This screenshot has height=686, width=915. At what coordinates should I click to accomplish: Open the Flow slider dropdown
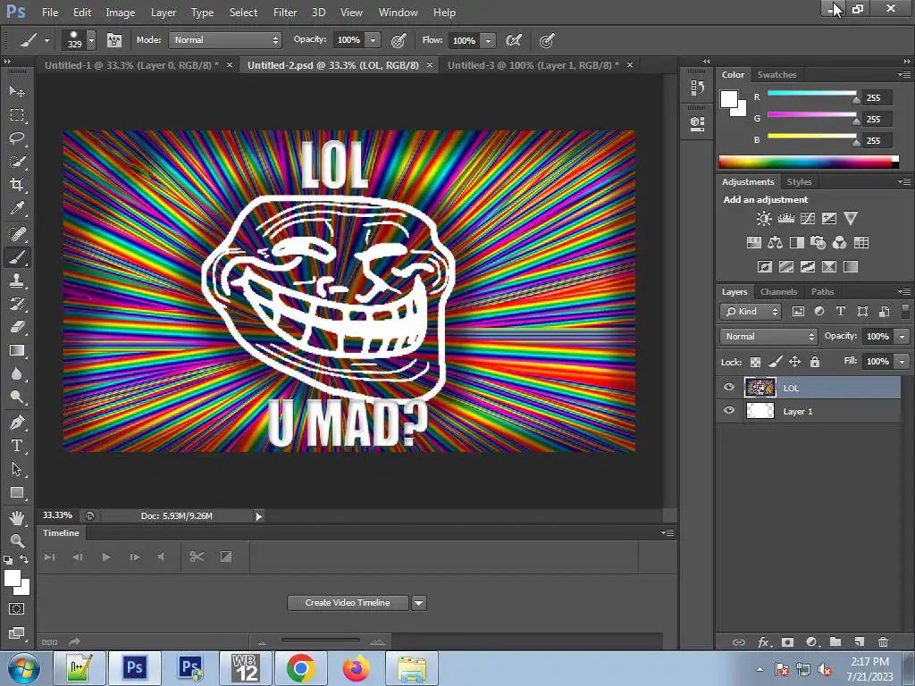(488, 40)
